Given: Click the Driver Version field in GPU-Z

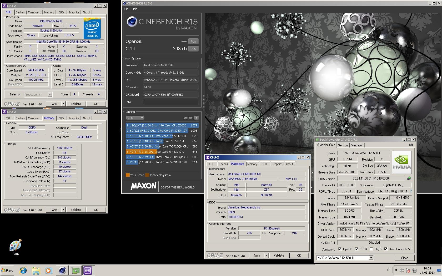Looking at the screenshot, I should coord(374,223).
